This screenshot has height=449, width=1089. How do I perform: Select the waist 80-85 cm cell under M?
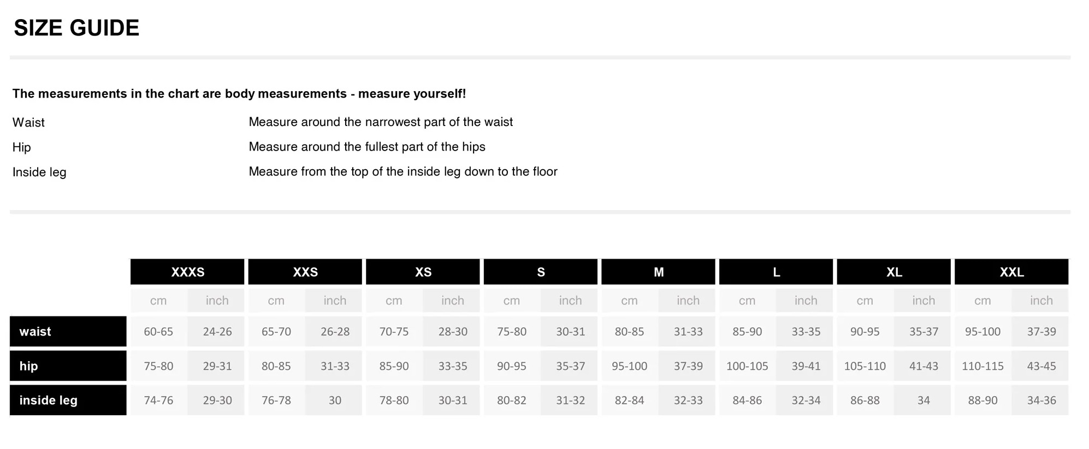pyautogui.click(x=629, y=331)
